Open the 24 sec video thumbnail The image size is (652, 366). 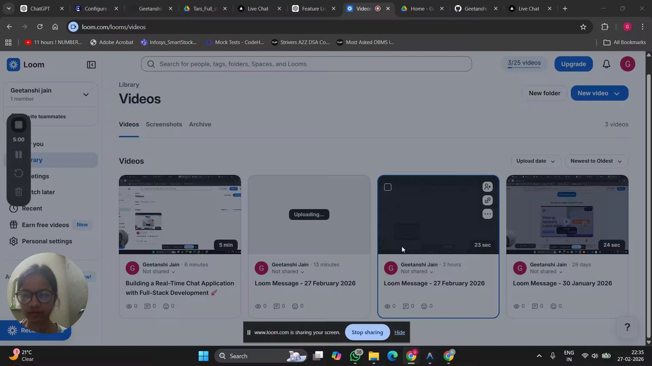tap(567, 215)
